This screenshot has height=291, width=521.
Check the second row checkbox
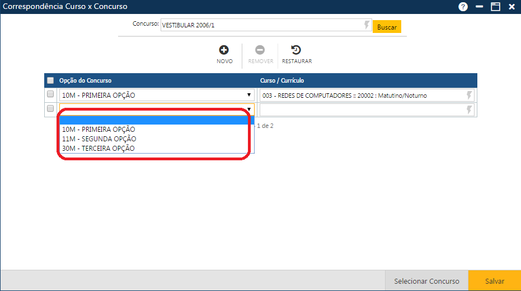click(x=50, y=108)
